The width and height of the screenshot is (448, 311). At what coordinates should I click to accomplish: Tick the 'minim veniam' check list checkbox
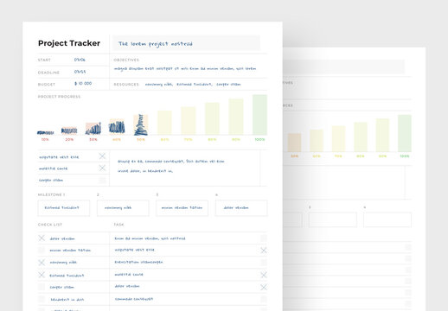[42, 251]
